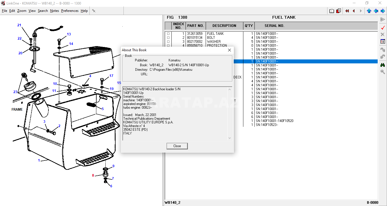Image resolution: width=387 pixels, height=206 pixels.
Task: Click WB140_2 in the status bar
Action: point(173,203)
